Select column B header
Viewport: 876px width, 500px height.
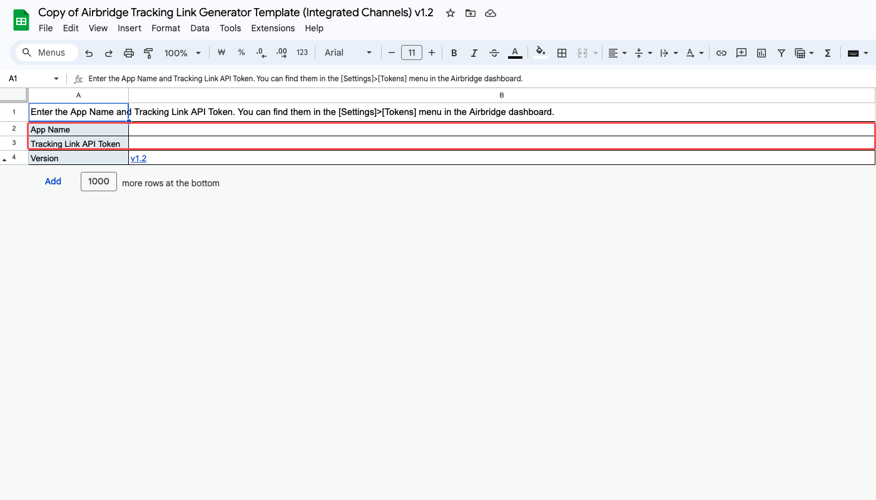(x=502, y=95)
